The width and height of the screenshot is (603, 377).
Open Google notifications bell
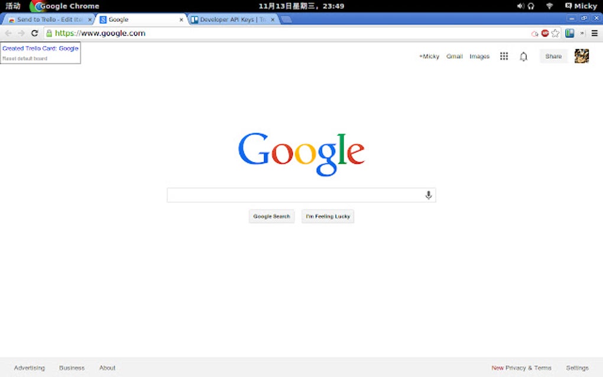tap(523, 57)
